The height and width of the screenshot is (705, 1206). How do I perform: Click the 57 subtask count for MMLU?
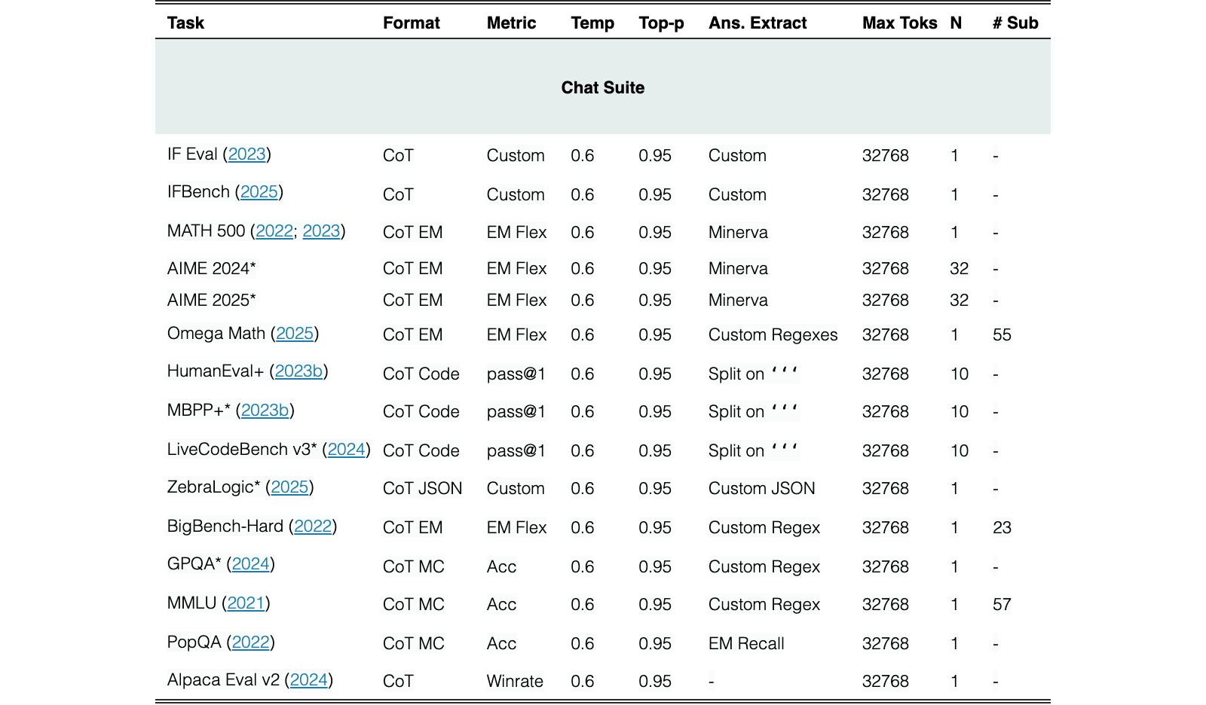pos(1002,605)
